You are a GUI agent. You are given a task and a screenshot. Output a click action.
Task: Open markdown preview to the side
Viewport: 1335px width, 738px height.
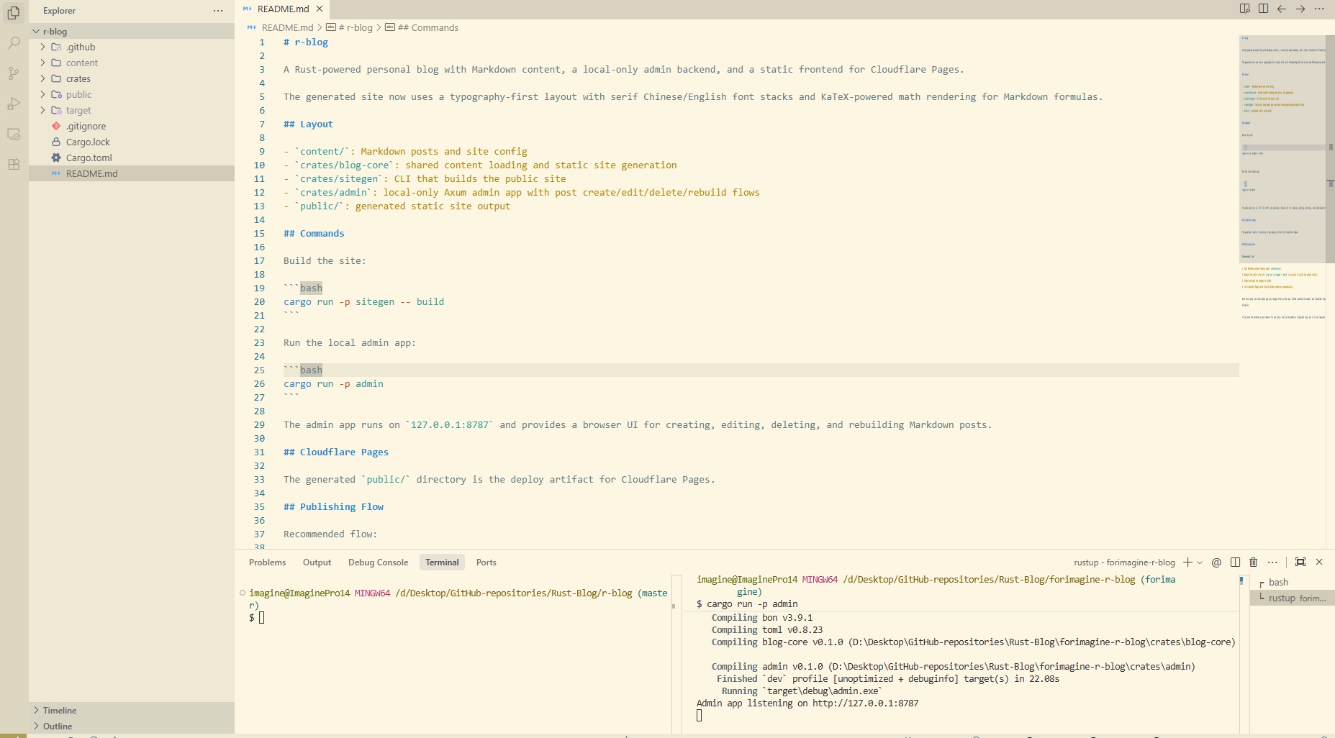pos(1244,9)
